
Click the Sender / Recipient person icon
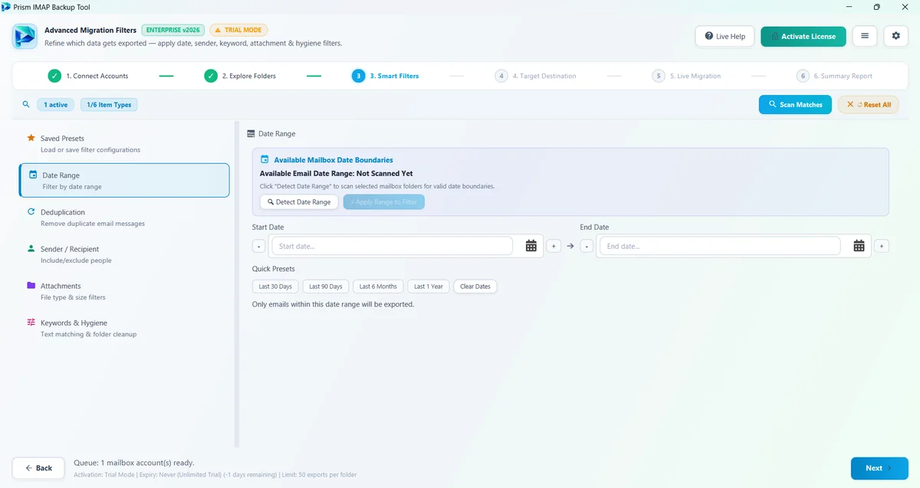tap(31, 248)
